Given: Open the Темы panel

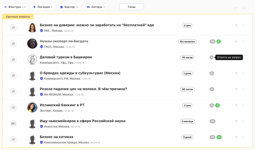Looking at the screenshot, I should point(131,7).
